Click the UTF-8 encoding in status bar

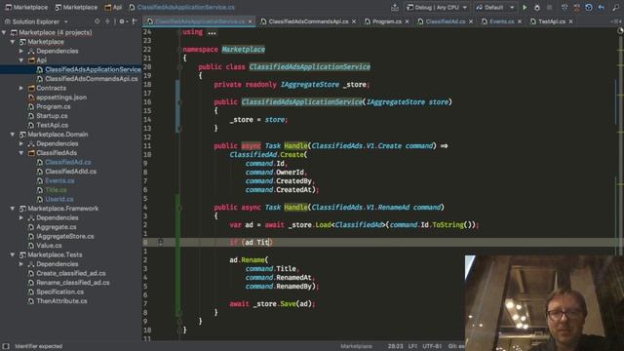pyautogui.click(x=432, y=346)
